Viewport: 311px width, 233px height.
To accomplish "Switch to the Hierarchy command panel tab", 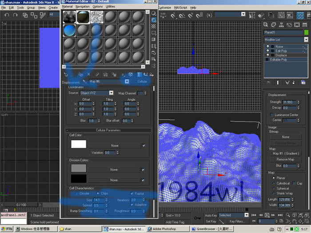I will pos(281,25).
